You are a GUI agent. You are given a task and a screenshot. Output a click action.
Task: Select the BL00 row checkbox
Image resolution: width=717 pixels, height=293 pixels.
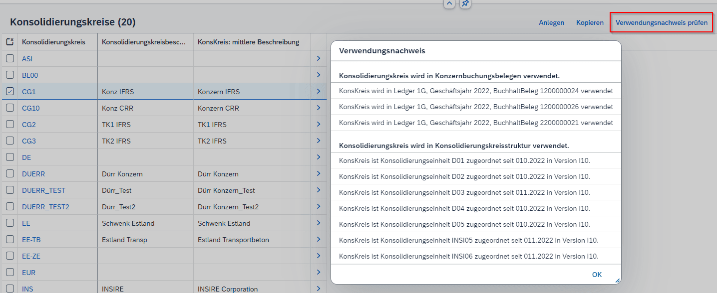pos(10,75)
